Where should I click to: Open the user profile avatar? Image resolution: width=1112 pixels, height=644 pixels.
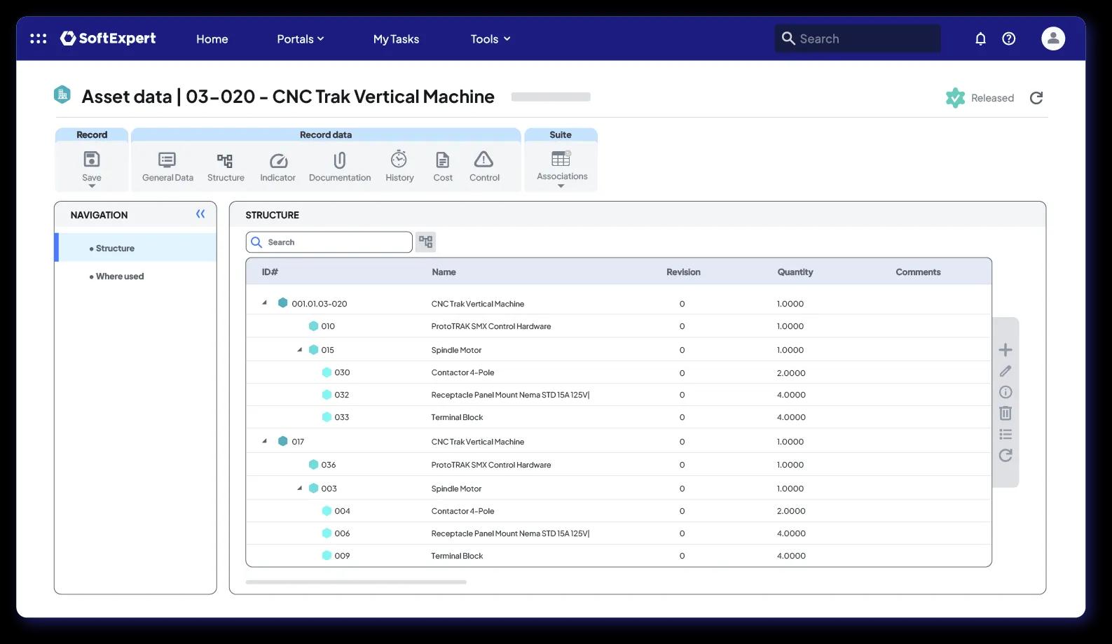coord(1052,38)
